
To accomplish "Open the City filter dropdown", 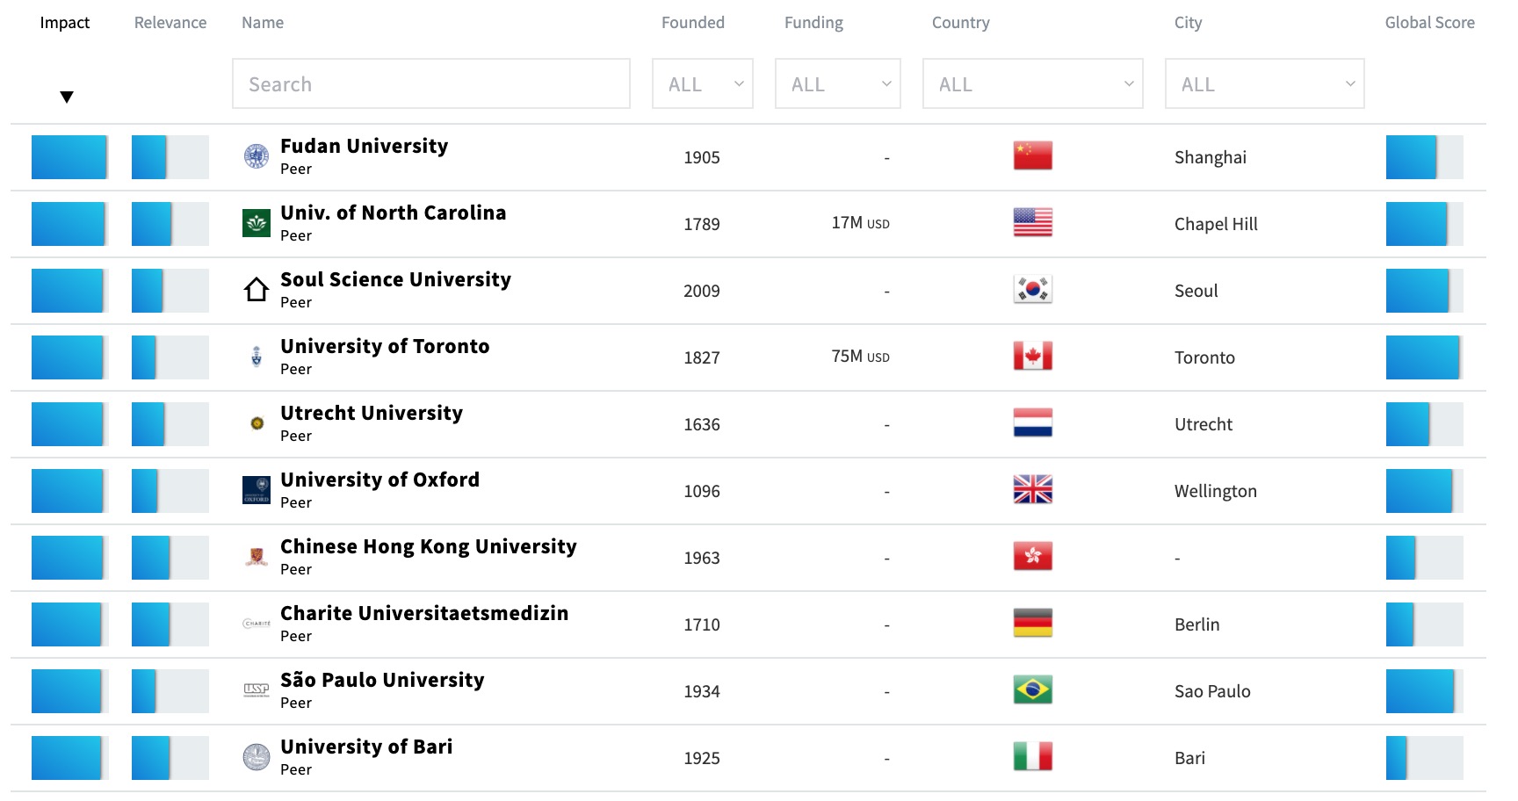I will [1265, 84].
